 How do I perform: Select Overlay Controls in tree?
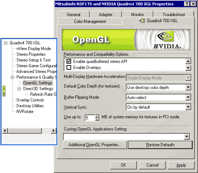[x=30, y=100]
